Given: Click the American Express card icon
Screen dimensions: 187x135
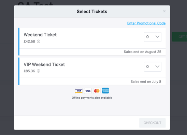Looking at the screenshot, I should [105, 90].
